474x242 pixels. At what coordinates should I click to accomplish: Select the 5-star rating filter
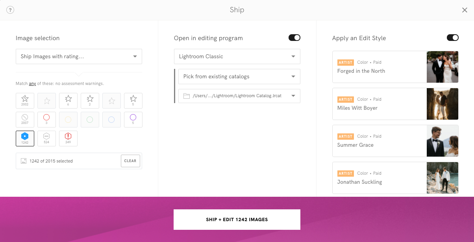pyautogui.click(x=133, y=101)
